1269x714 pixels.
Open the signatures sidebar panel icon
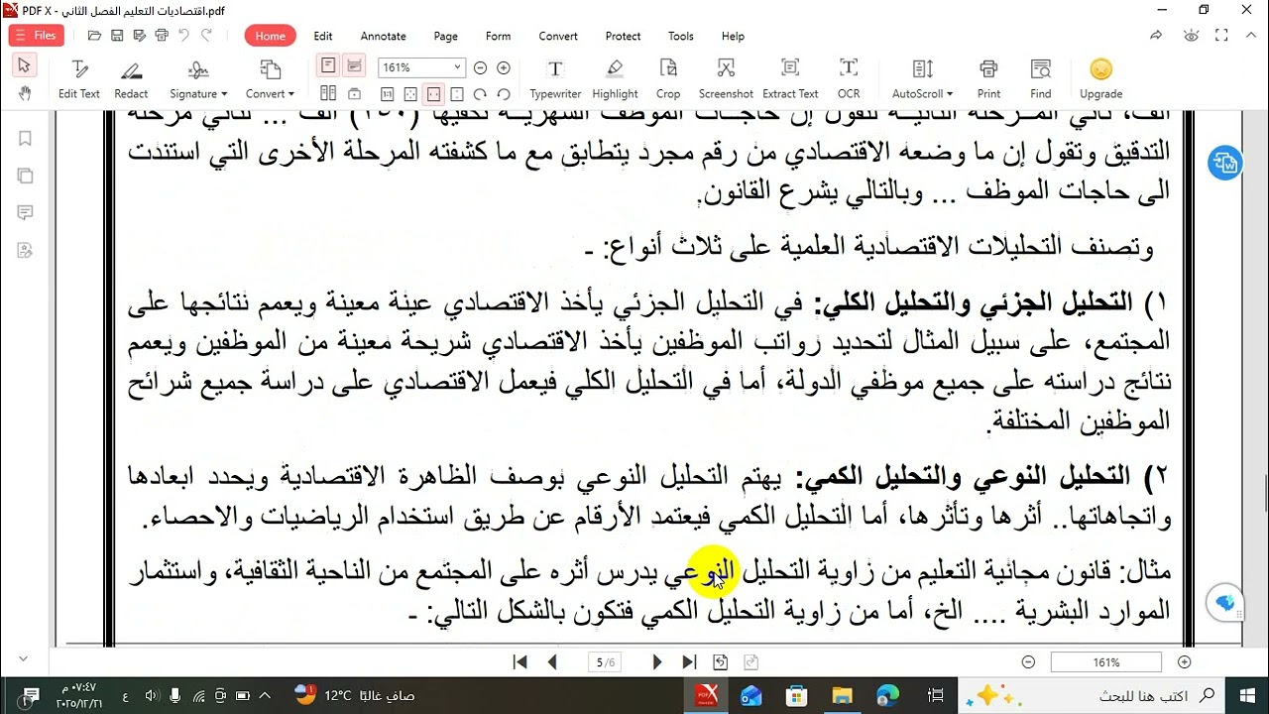point(25,251)
